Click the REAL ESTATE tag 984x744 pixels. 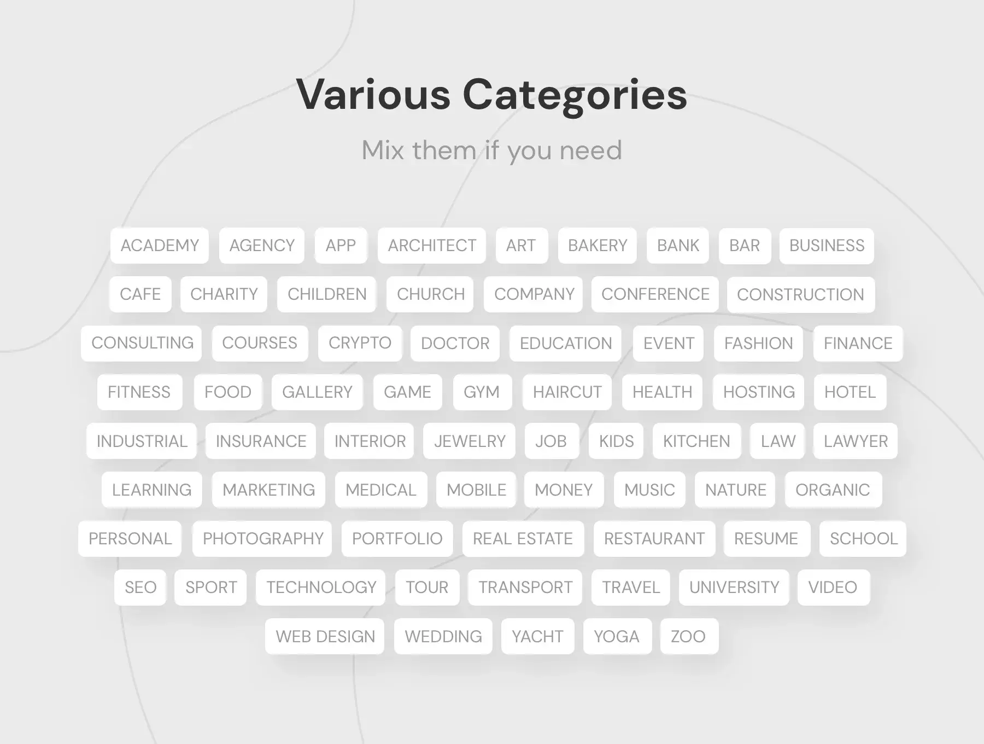click(x=523, y=539)
